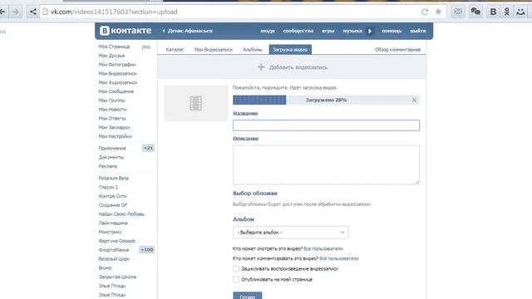Click the музыка header menu item
This screenshot has width=532, height=299.
(352, 31)
